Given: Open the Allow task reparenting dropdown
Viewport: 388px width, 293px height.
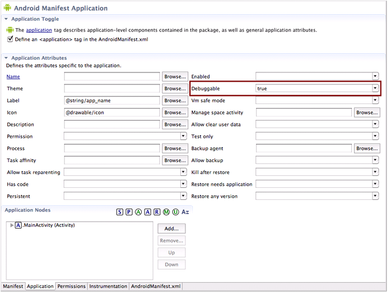Looking at the screenshot, I should (183, 172).
